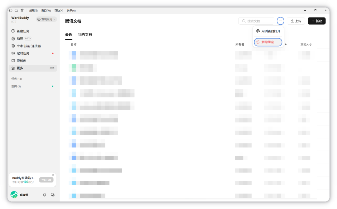Choose 解除绑定 from dropdown menu
This screenshot has height=209, width=337.
pos(268,42)
